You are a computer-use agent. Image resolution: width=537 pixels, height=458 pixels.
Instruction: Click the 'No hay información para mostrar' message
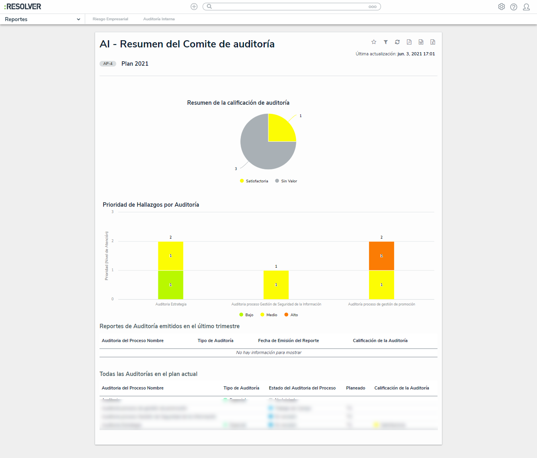coord(269,353)
